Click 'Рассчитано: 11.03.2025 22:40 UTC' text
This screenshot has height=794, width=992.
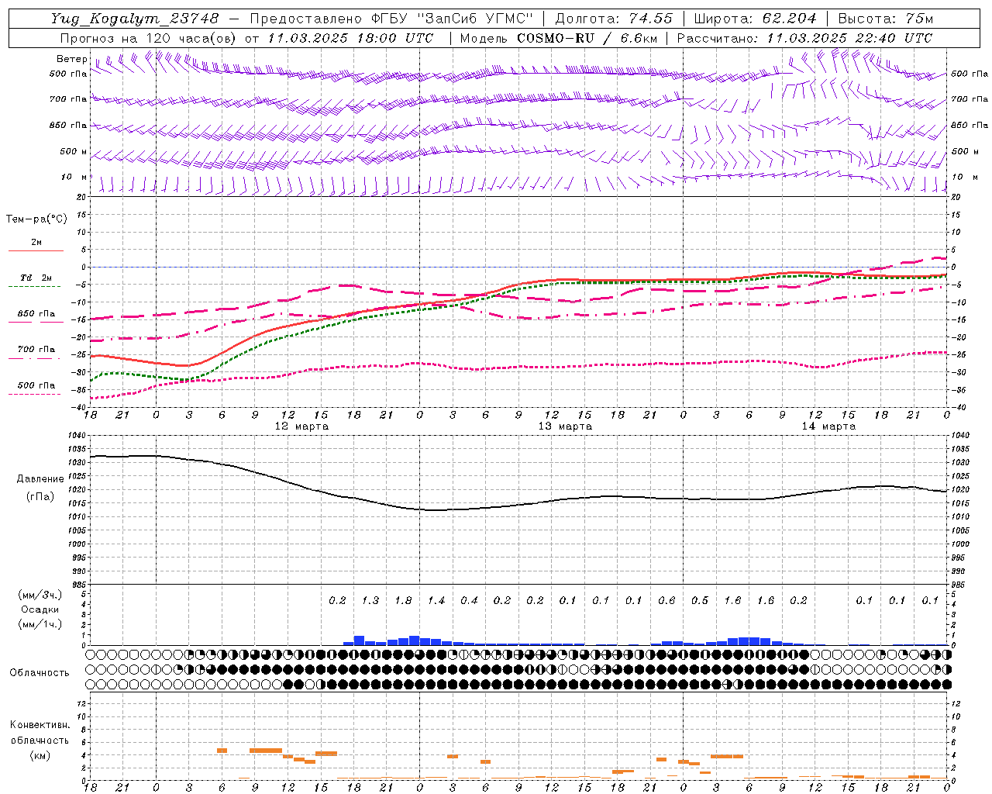(x=804, y=38)
